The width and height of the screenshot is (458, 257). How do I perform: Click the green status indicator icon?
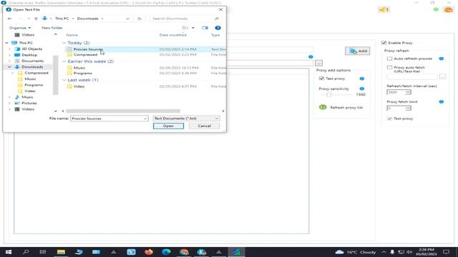coord(436,9)
